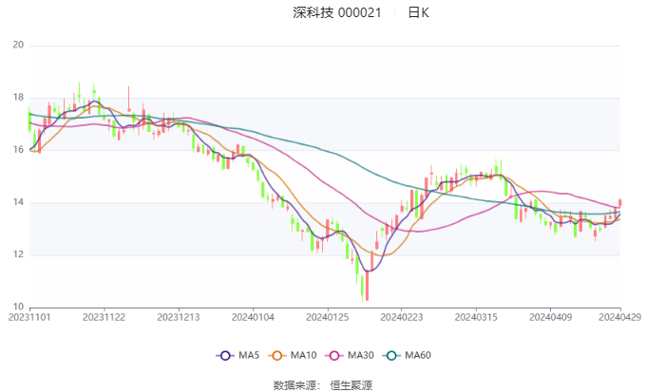Select x-axis date 20240409
Image resolution: width=646 pixels, height=392 pixels.
click(x=550, y=317)
